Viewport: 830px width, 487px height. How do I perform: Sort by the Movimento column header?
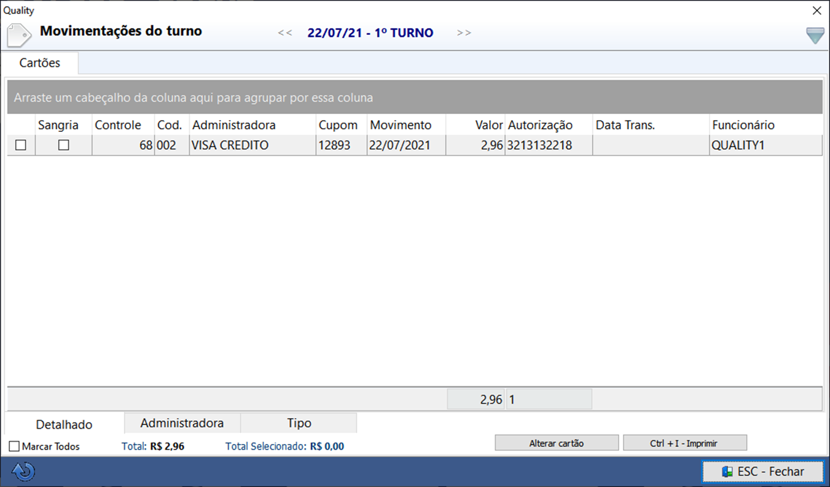coord(406,125)
